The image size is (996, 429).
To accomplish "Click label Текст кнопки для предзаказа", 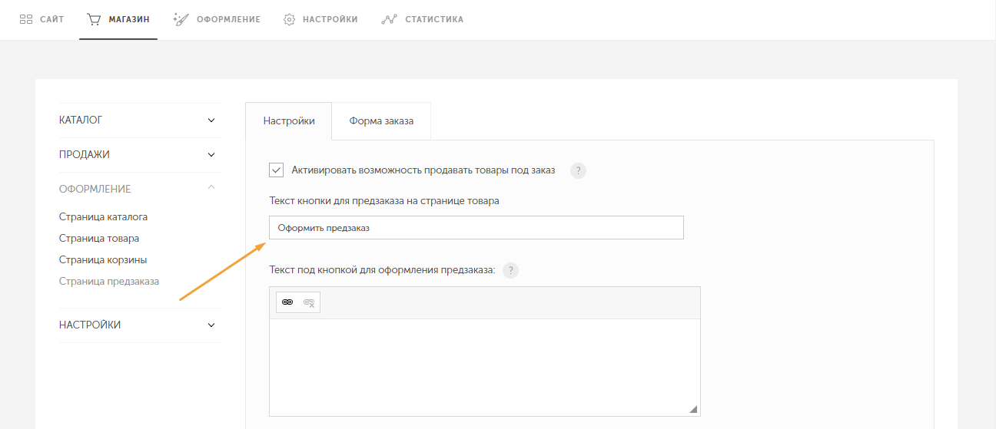I will tap(384, 201).
